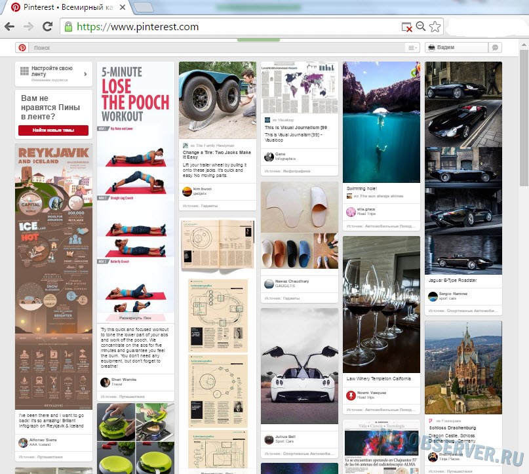Viewport: 529px width, 474px height.
Task: Click the Change a Tire title link
Action: tap(216, 155)
